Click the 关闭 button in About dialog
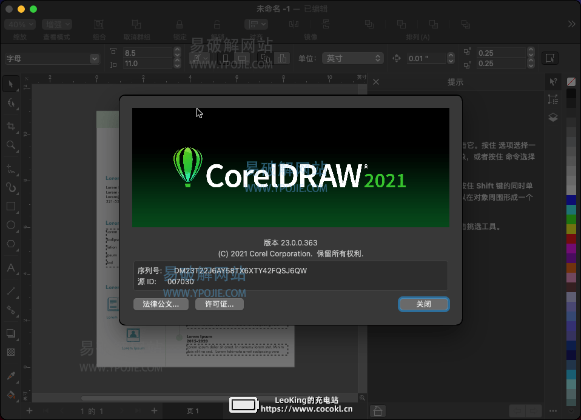This screenshot has height=420, width=581. point(423,304)
